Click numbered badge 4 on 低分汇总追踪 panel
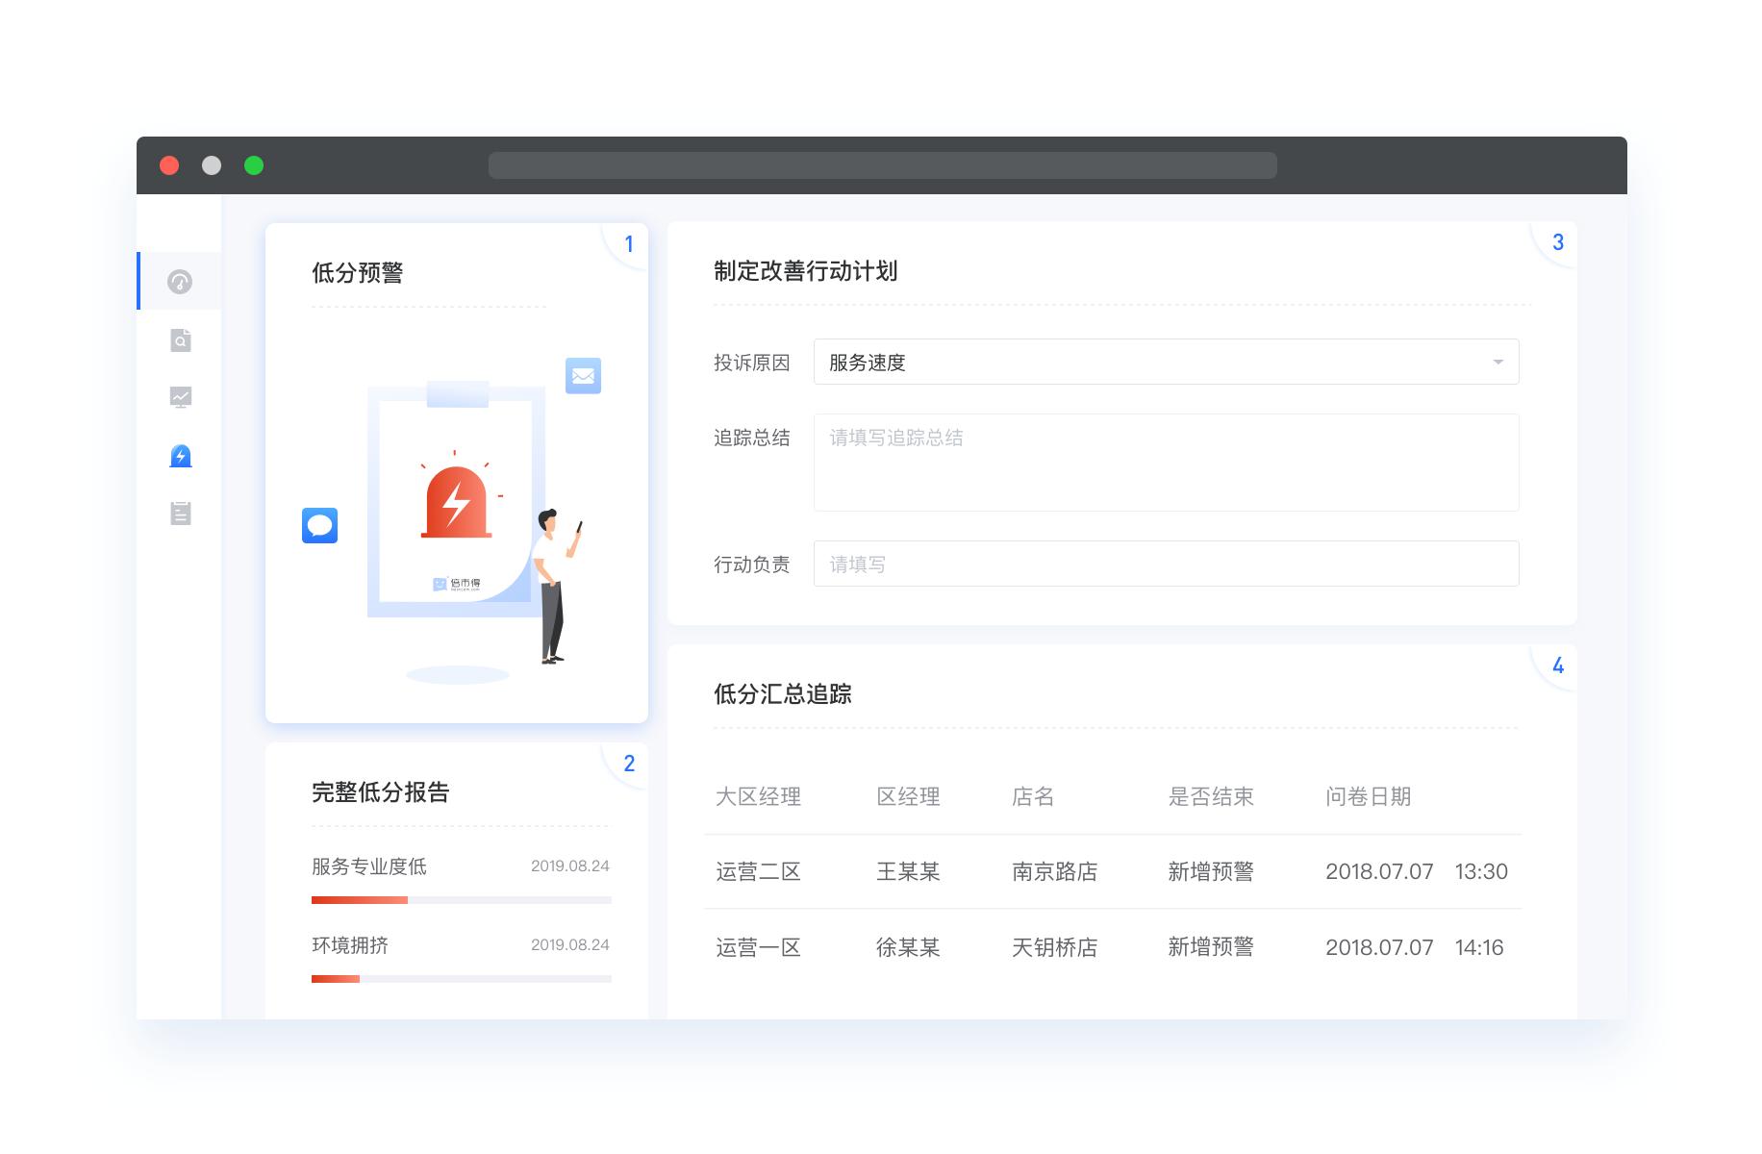1762x1154 pixels. (1558, 665)
